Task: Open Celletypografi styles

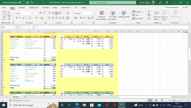Action: [x=124, y=15]
